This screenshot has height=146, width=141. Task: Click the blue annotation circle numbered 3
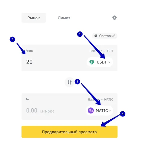(12, 39)
